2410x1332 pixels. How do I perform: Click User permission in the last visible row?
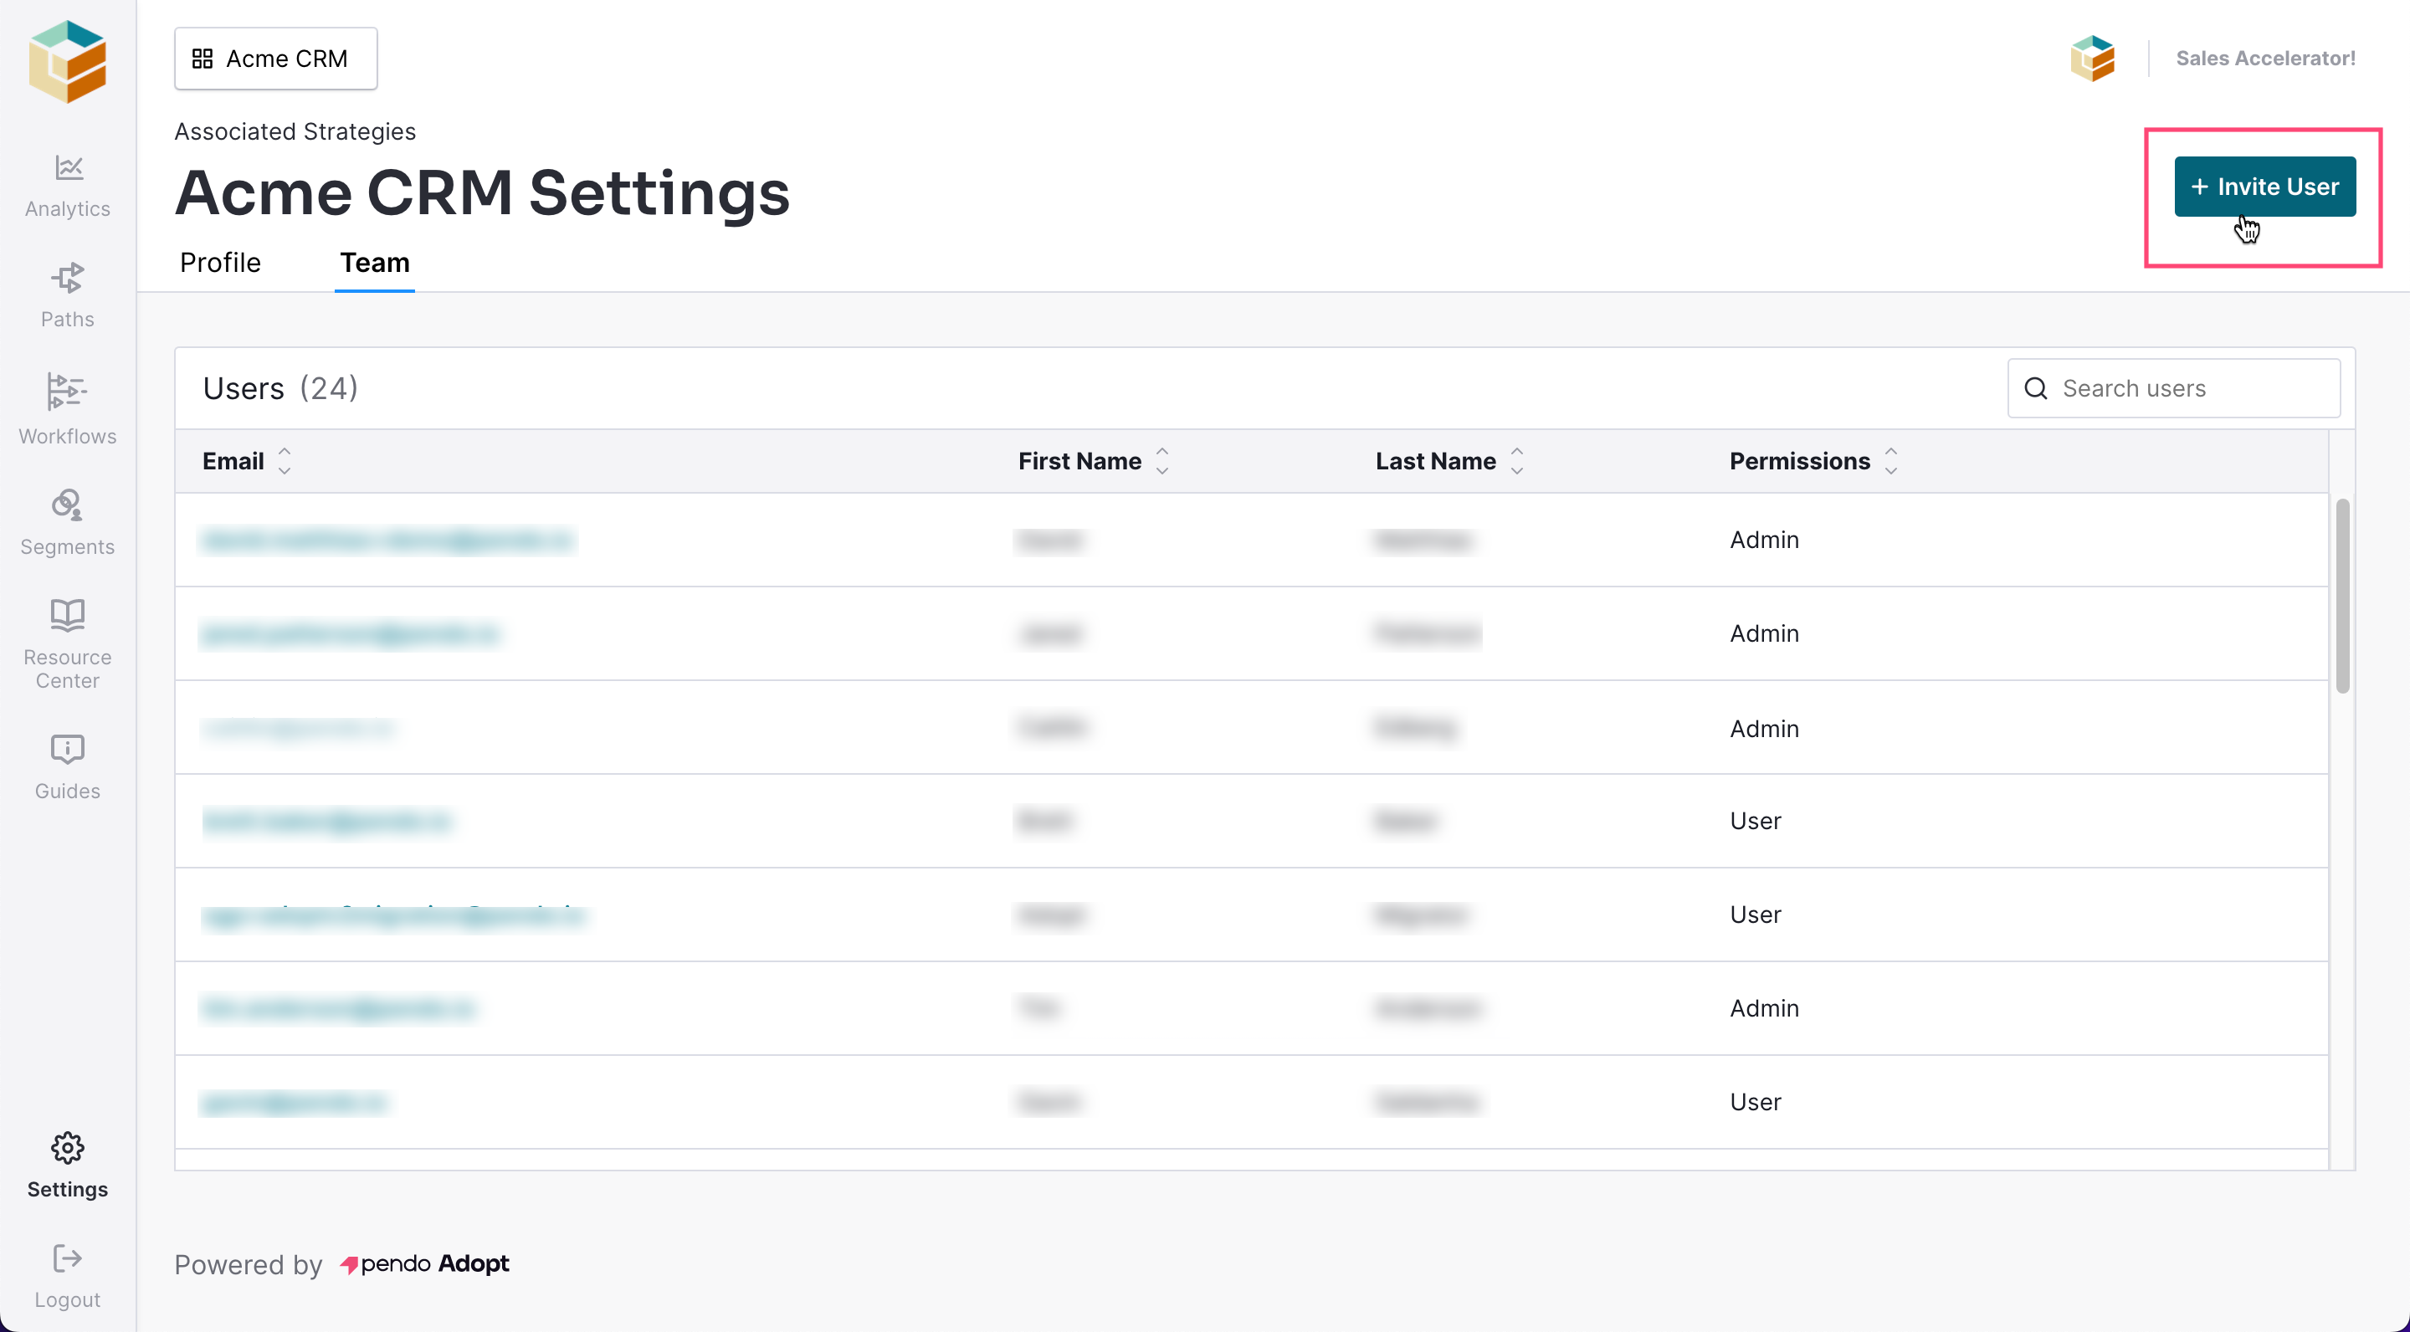[x=1754, y=1102]
